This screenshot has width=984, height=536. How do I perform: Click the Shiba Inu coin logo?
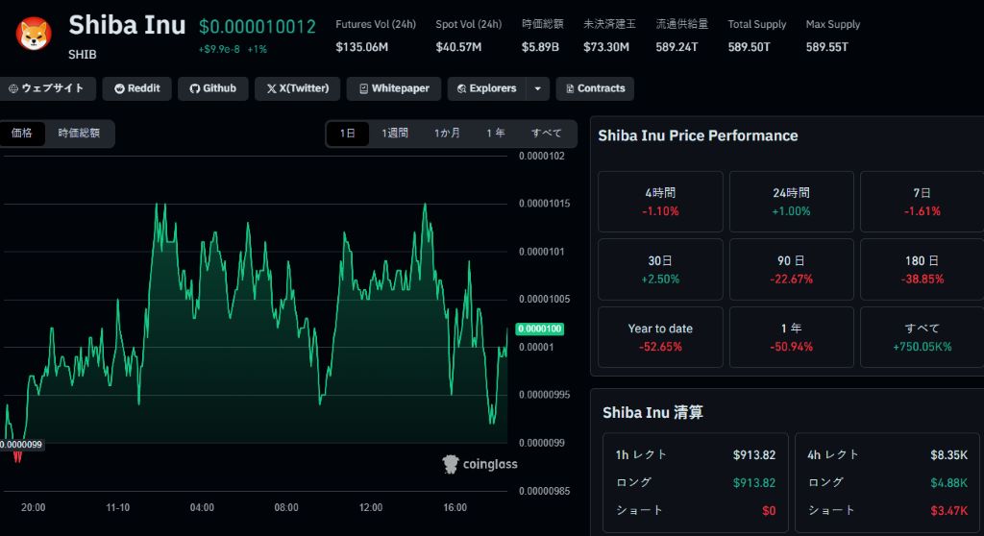click(x=34, y=34)
